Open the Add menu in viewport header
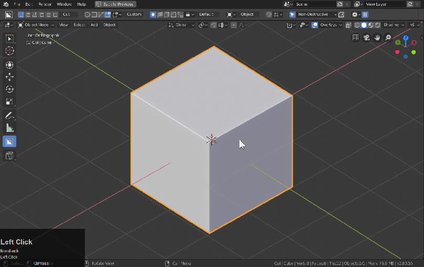Screen dimensions: 424x267 pos(94,25)
